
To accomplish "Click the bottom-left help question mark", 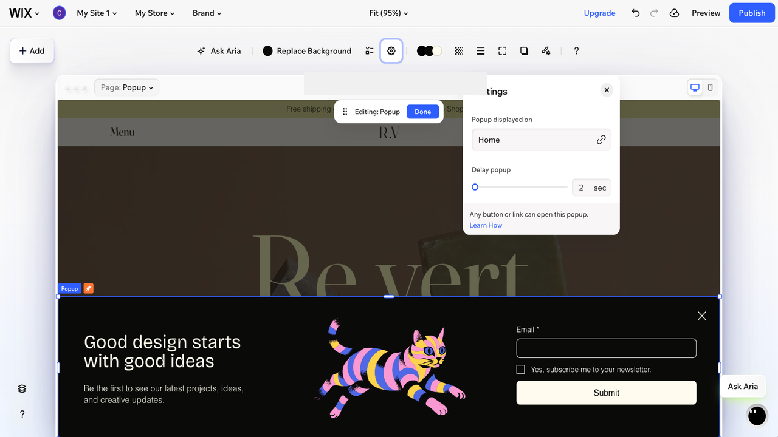I will click(22, 414).
